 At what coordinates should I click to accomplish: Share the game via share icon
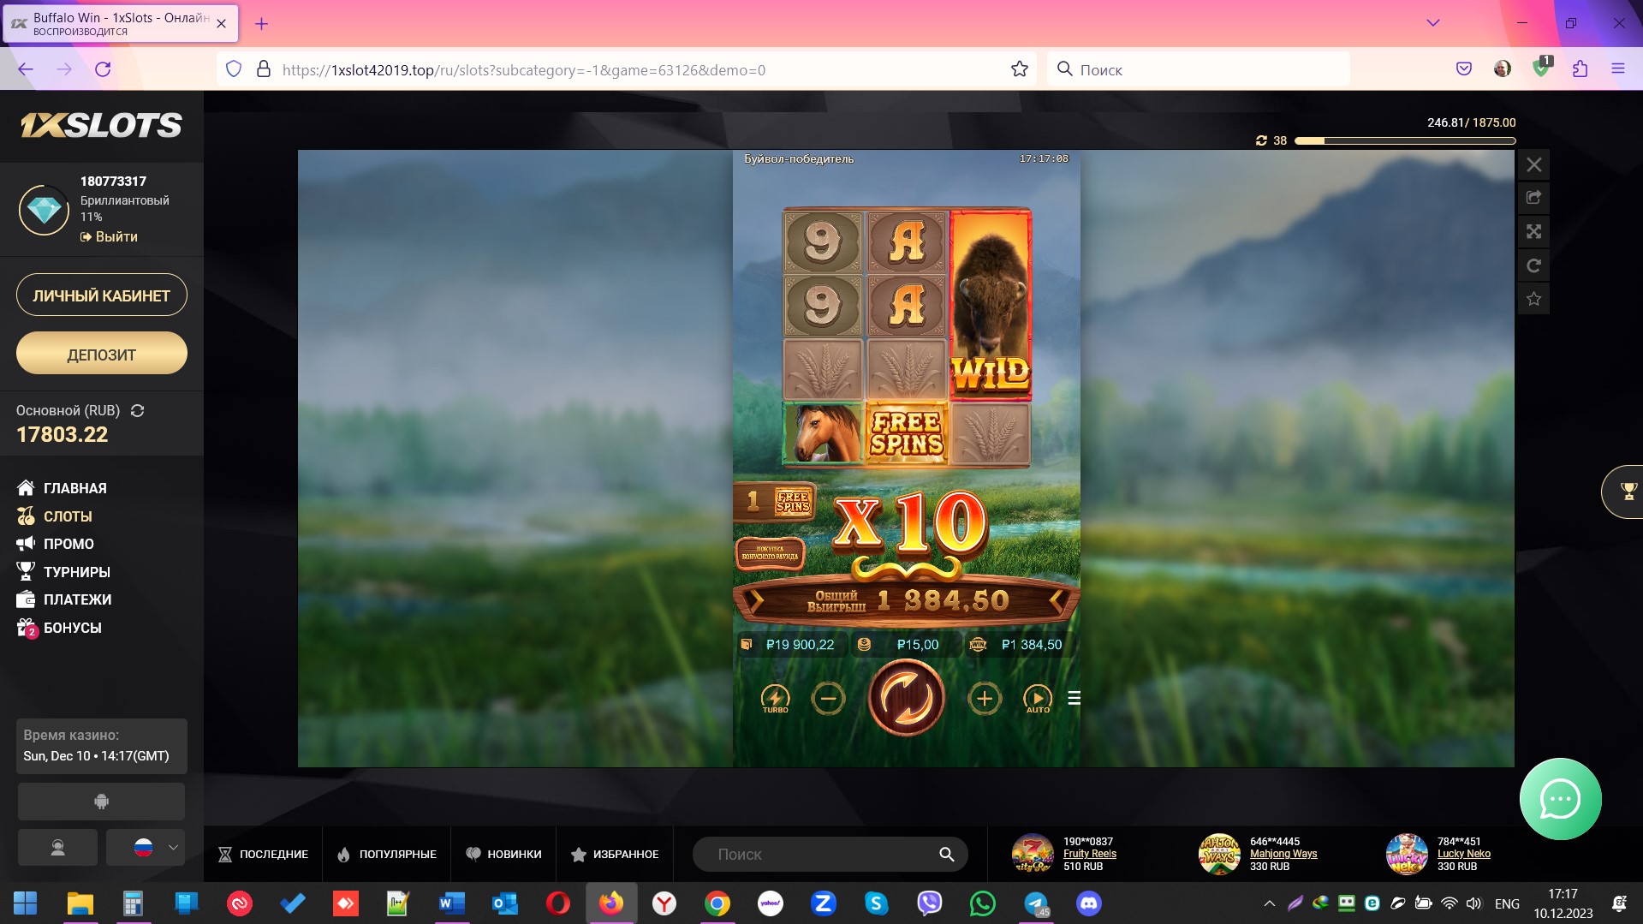[1533, 198]
